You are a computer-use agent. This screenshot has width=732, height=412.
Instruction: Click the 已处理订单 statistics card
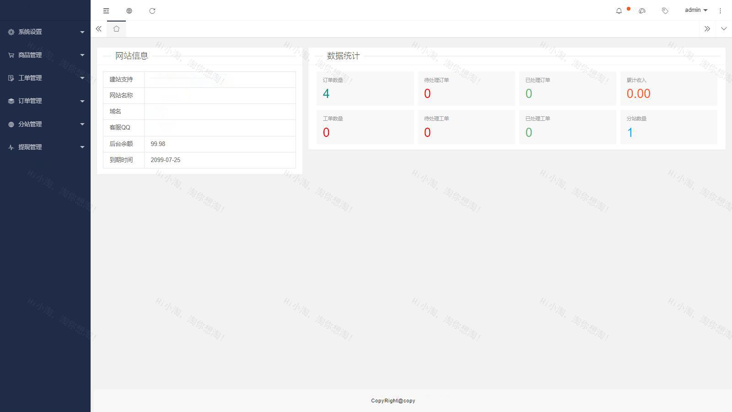568,88
